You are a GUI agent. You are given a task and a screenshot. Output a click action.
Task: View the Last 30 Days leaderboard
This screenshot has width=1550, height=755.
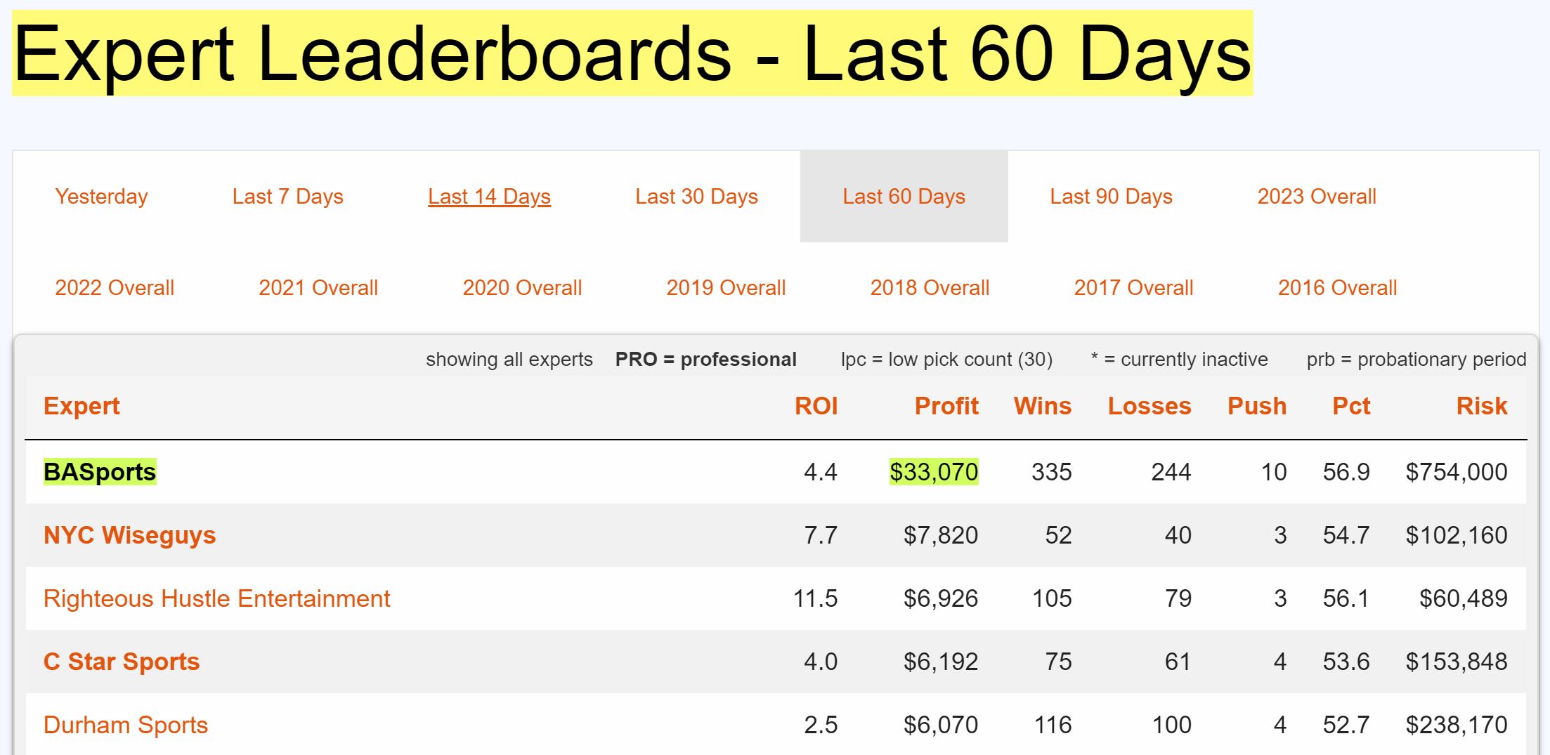coord(696,197)
